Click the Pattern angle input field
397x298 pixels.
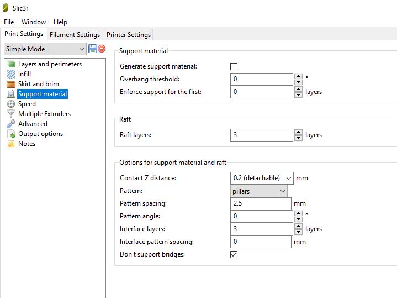tap(262, 216)
